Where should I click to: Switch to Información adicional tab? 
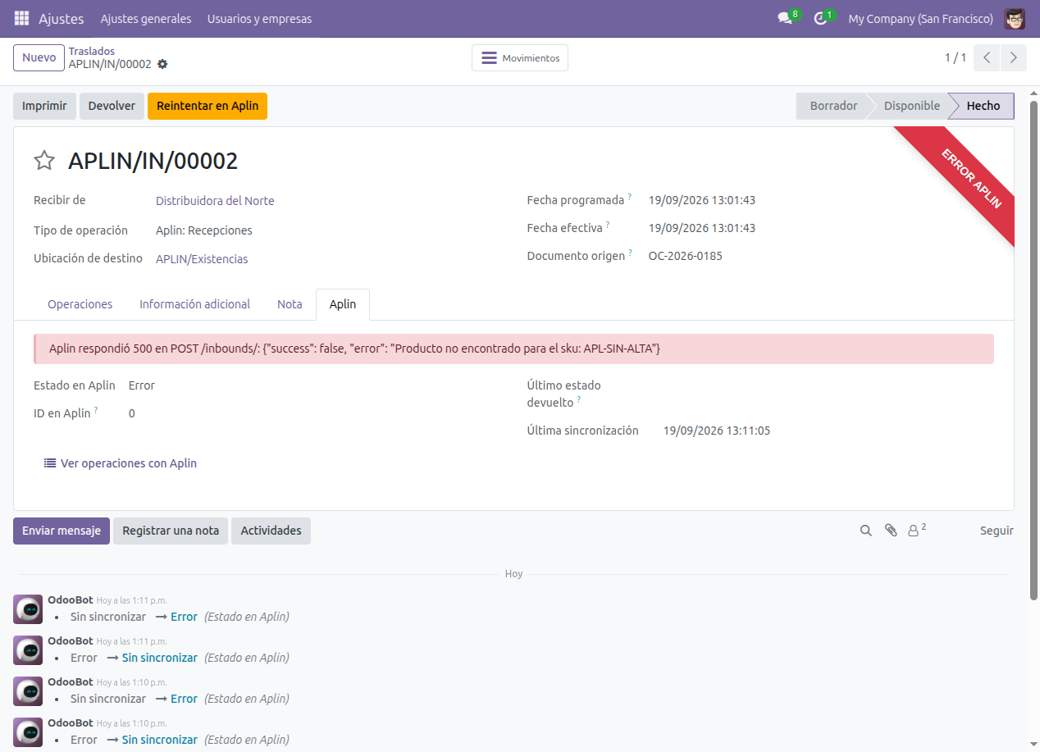(194, 304)
